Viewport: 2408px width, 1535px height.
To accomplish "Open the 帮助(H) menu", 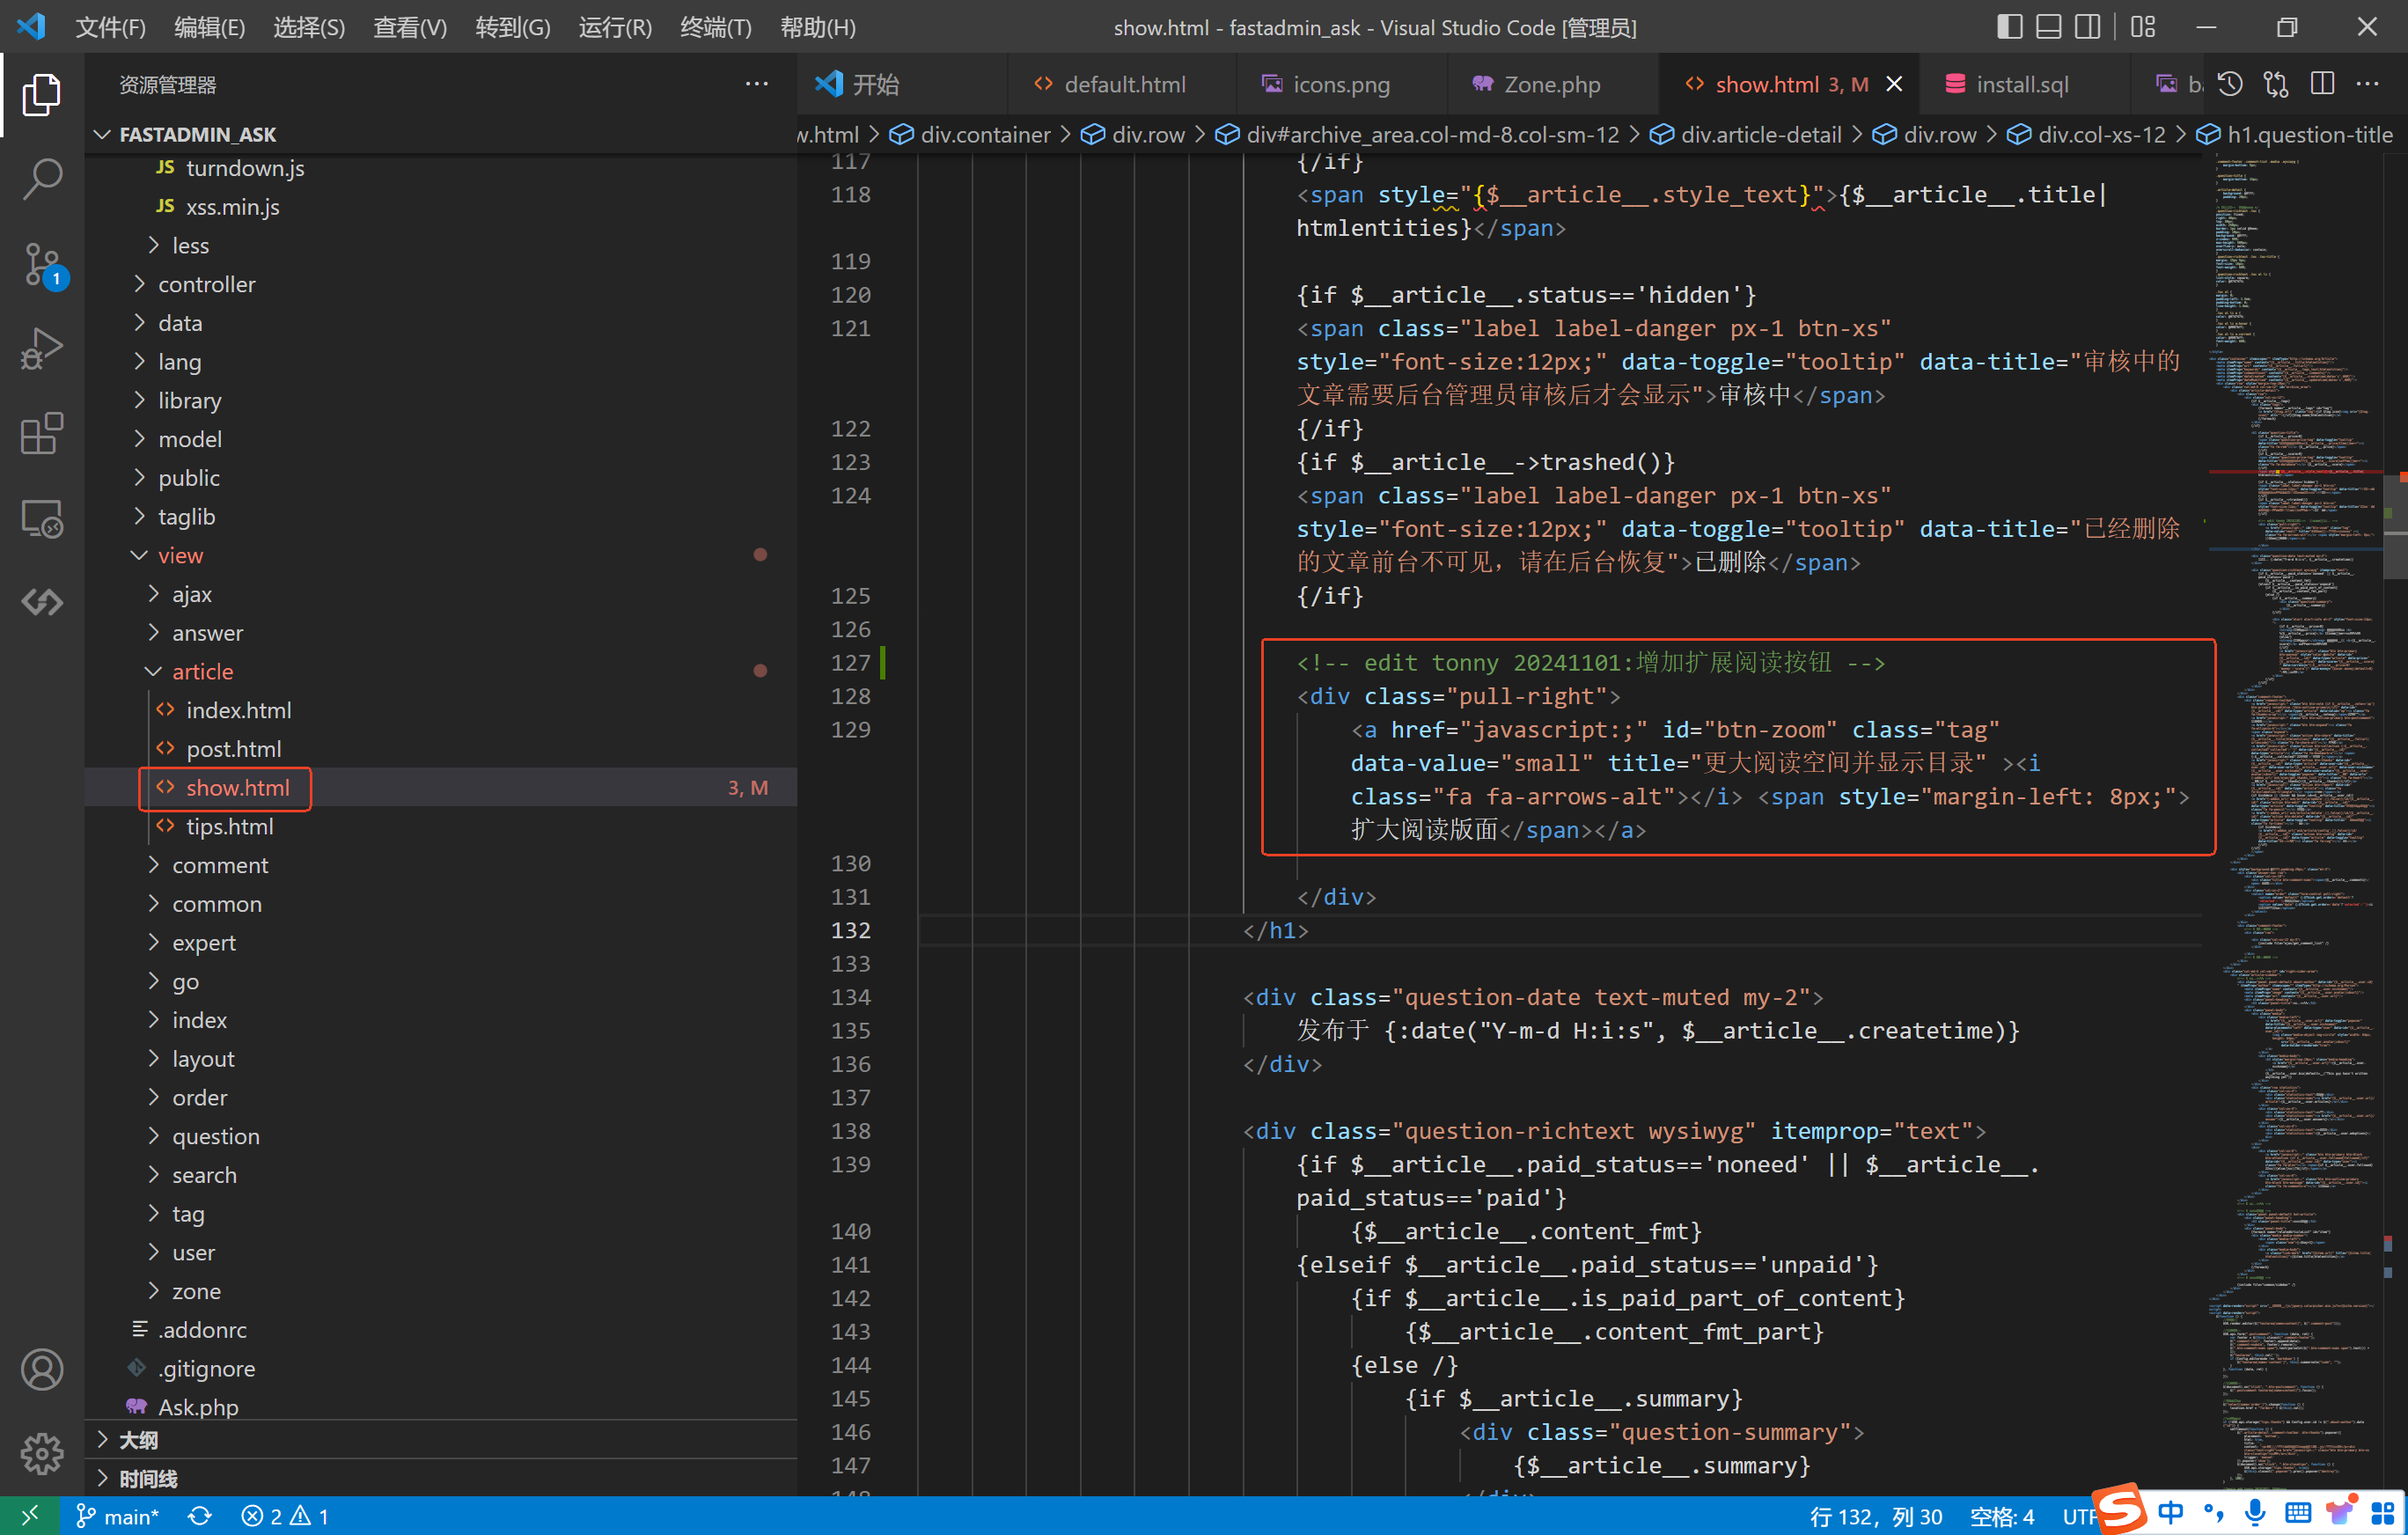I will tap(817, 27).
